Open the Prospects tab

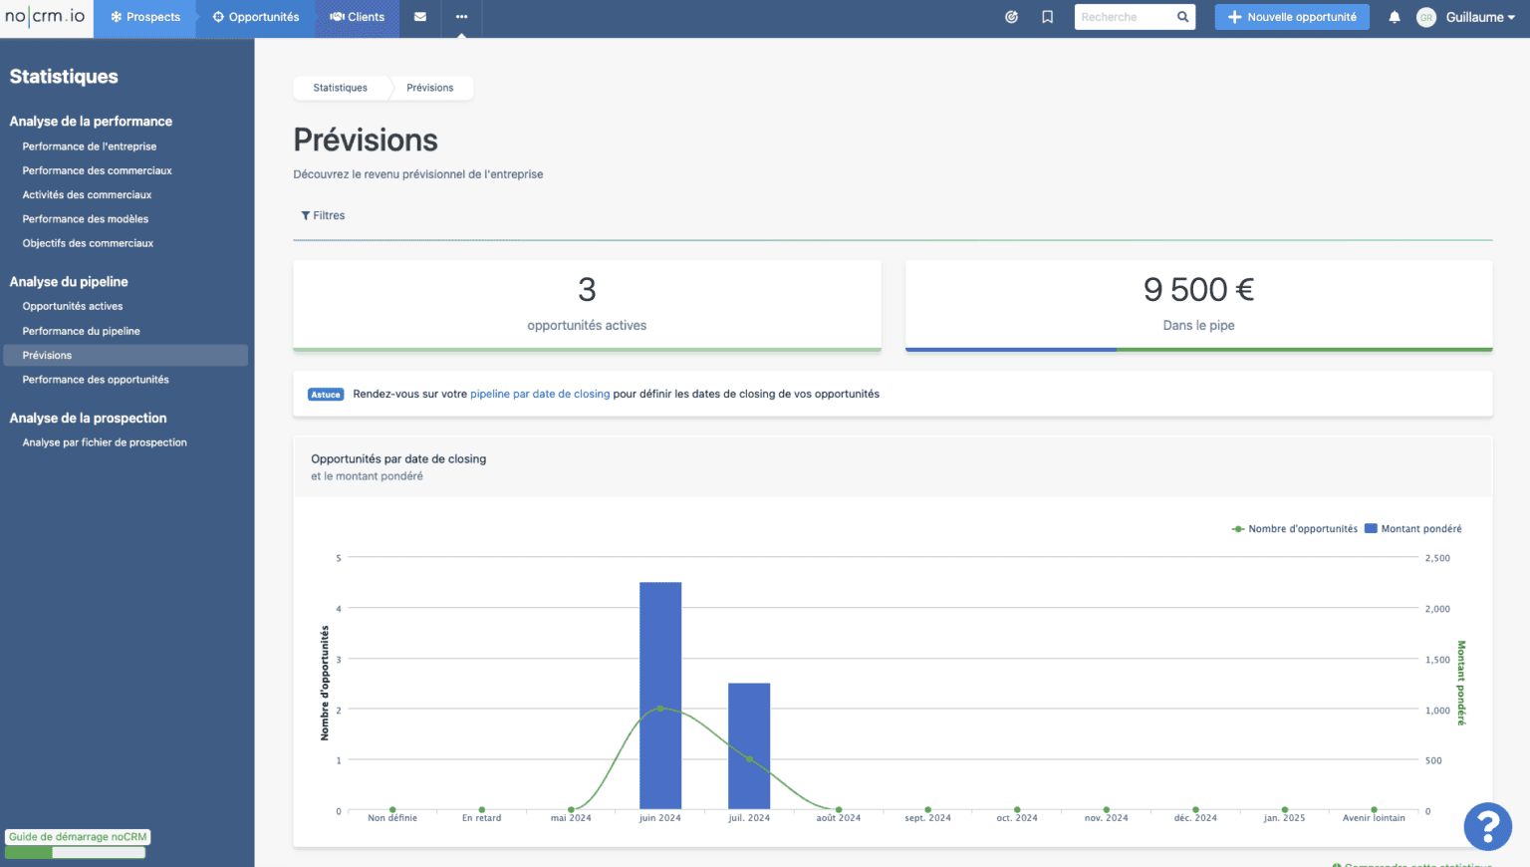[x=145, y=17]
